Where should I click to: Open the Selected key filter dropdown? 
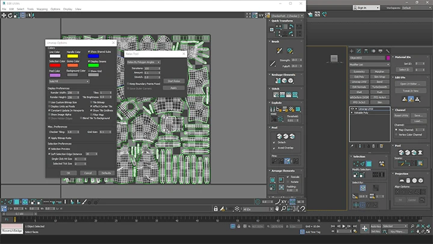(x=395, y=226)
